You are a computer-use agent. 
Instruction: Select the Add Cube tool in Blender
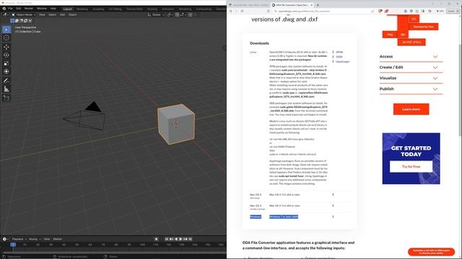(6, 98)
